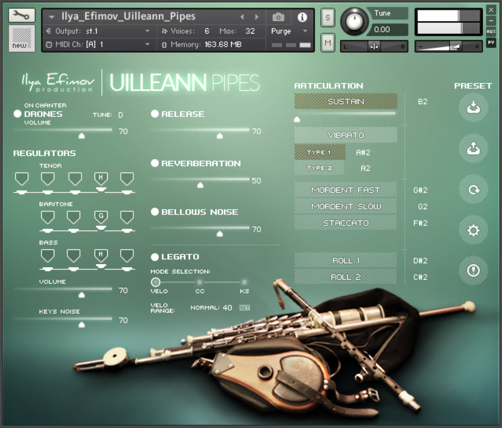The width and height of the screenshot is (502, 428).
Task: Open the instrument info icon
Action: point(302,17)
